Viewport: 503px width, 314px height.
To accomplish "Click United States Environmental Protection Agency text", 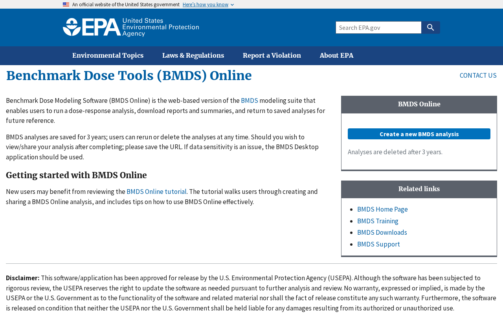I will point(161,27).
